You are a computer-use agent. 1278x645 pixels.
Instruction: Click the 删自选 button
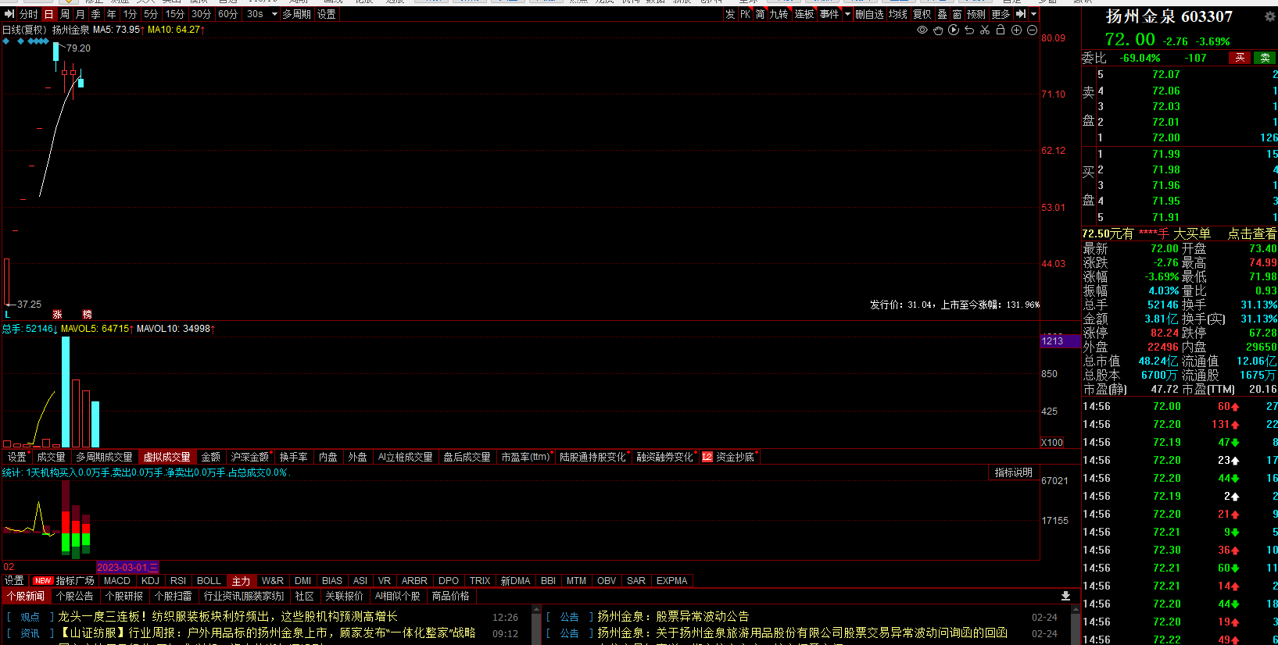pyautogui.click(x=869, y=14)
